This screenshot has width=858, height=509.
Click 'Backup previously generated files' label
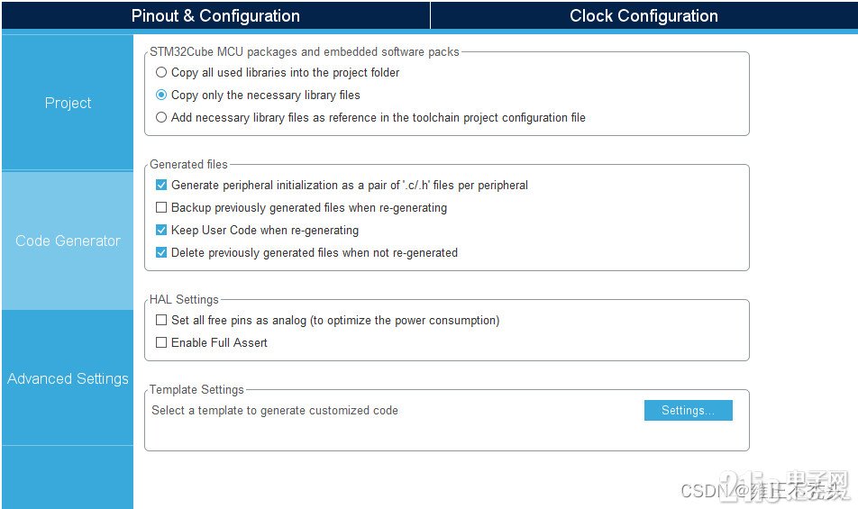[x=309, y=208]
